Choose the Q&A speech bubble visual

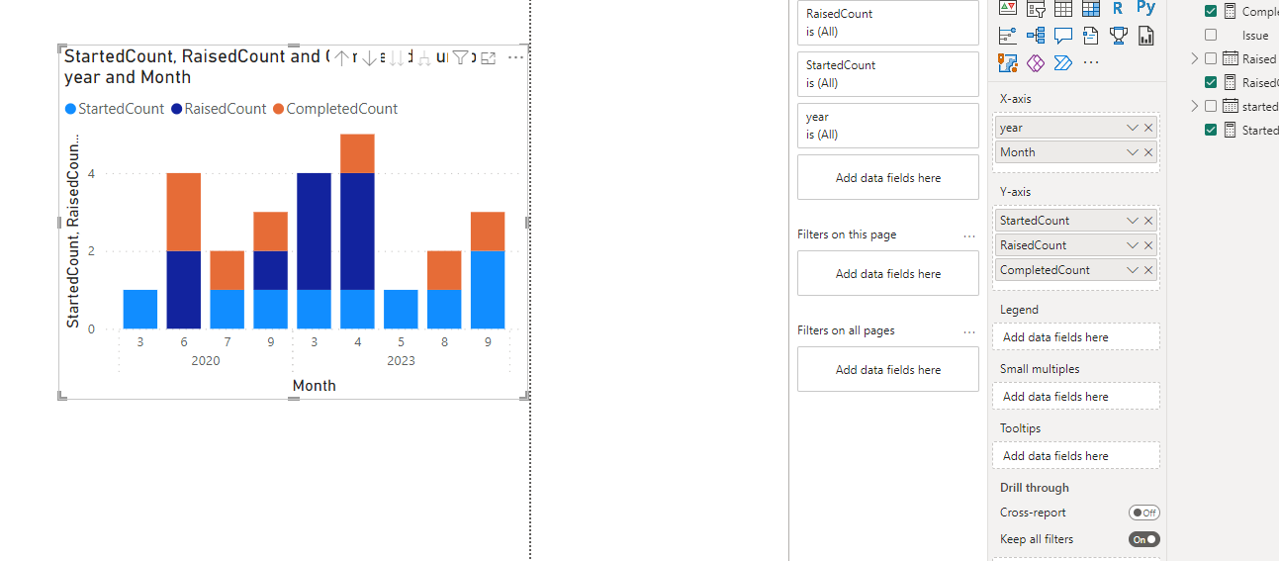coord(1063,36)
